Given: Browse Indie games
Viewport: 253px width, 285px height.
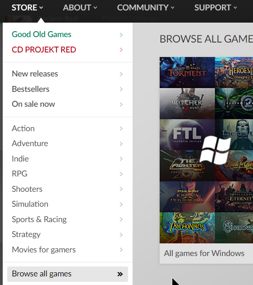Looking at the screenshot, I should (x=68, y=159).
